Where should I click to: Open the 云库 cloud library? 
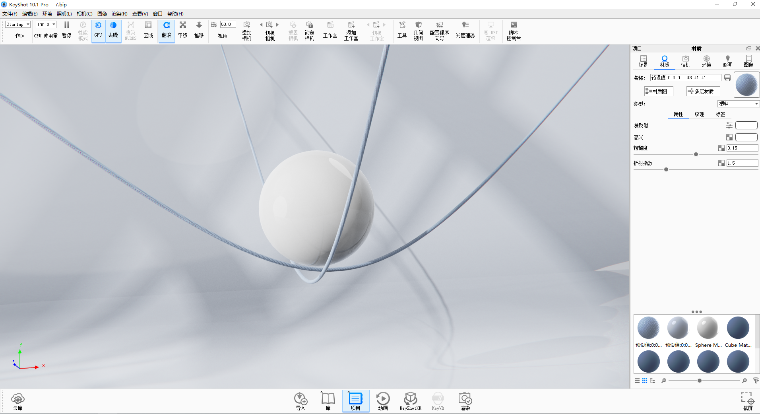[x=18, y=401]
